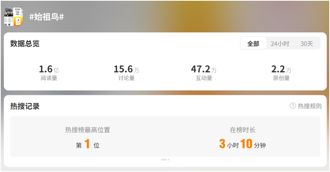Select the 全部 time range tab
The height and width of the screenshot is (172, 330).
click(x=253, y=44)
